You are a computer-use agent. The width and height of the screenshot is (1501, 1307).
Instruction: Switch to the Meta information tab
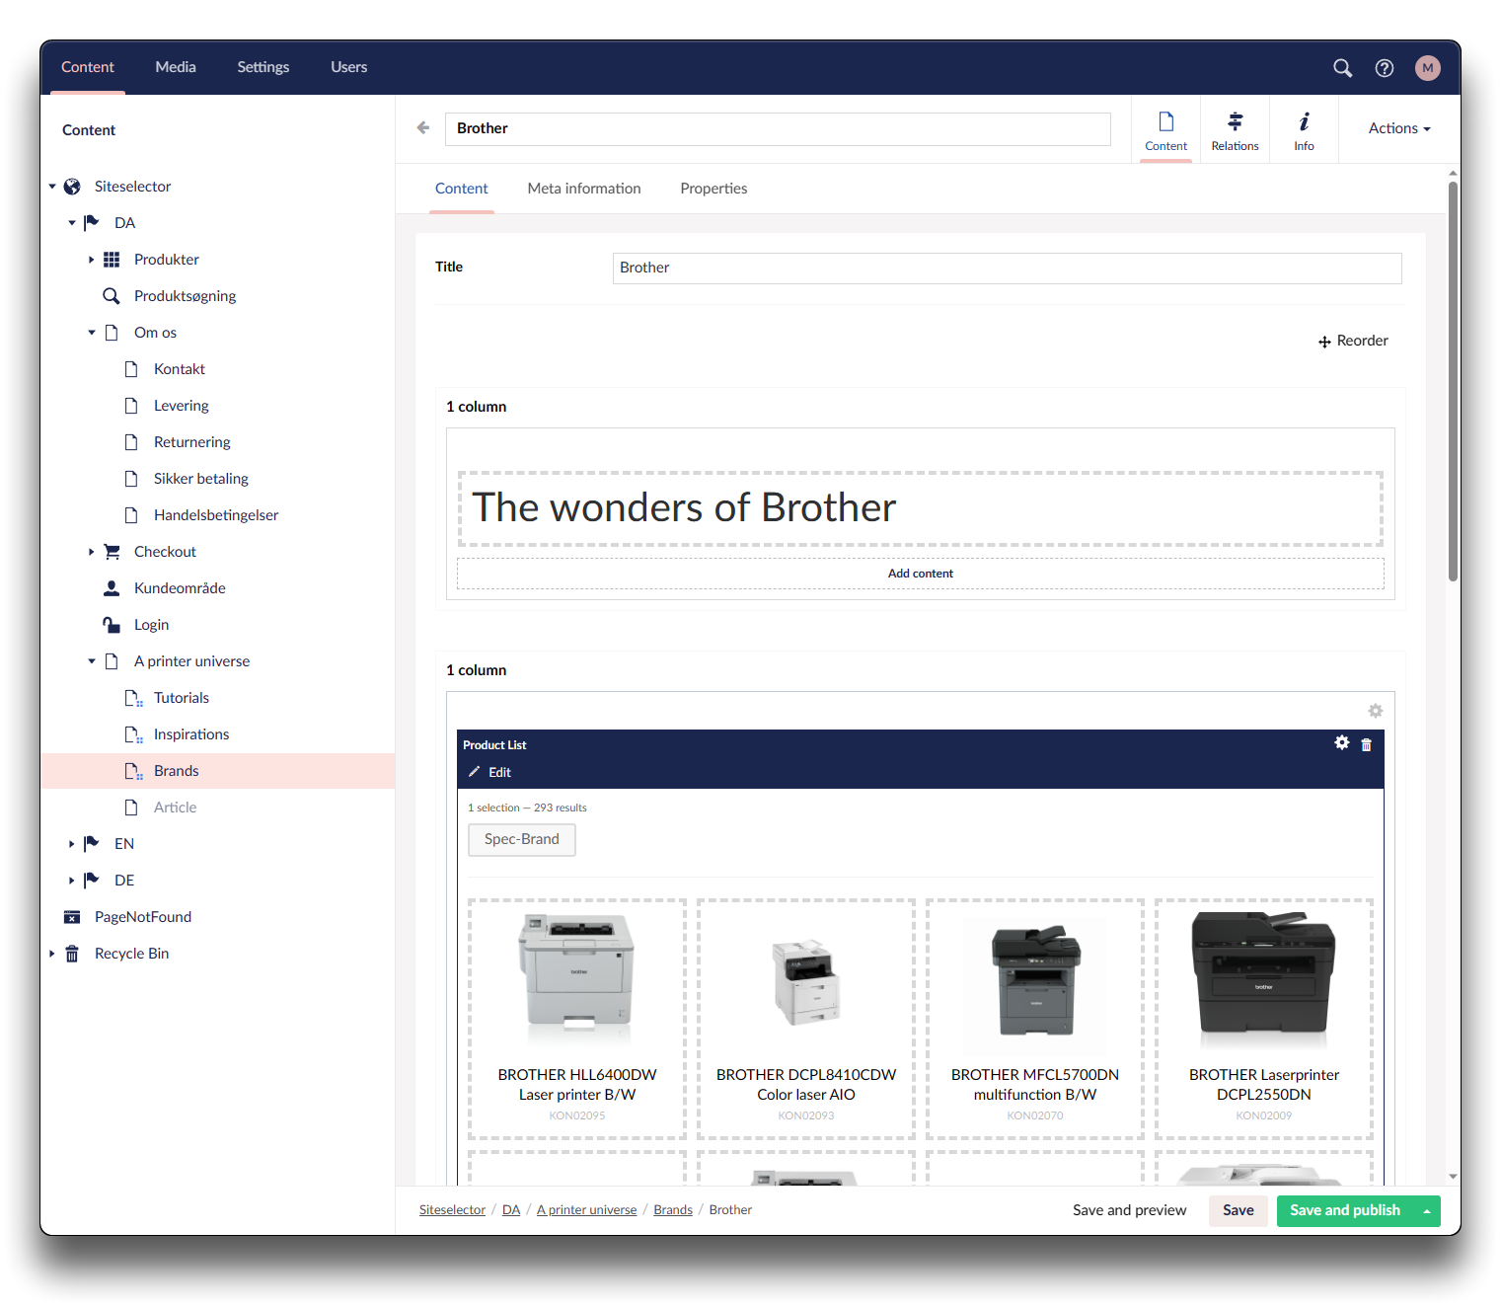pos(583,189)
